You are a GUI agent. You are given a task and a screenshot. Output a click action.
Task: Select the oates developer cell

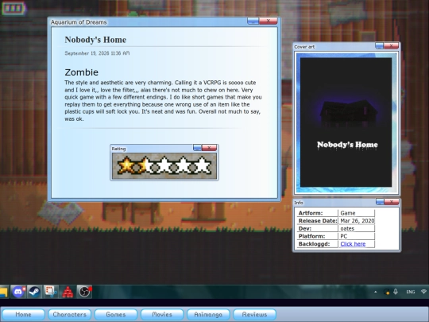tap(357, 228)
